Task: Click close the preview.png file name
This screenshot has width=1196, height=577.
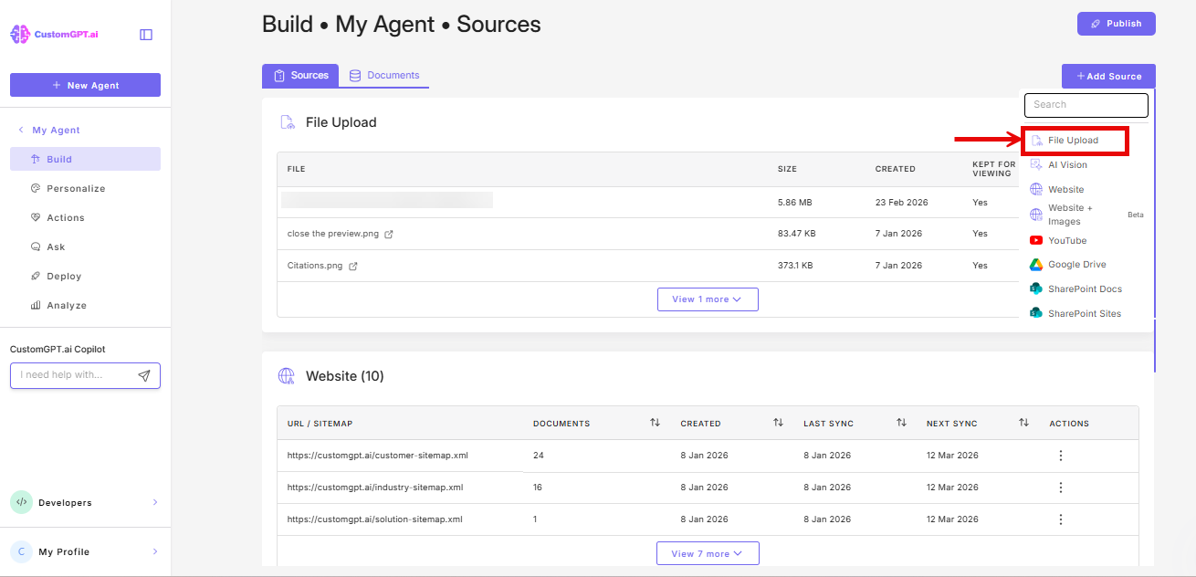Action: 332,234
